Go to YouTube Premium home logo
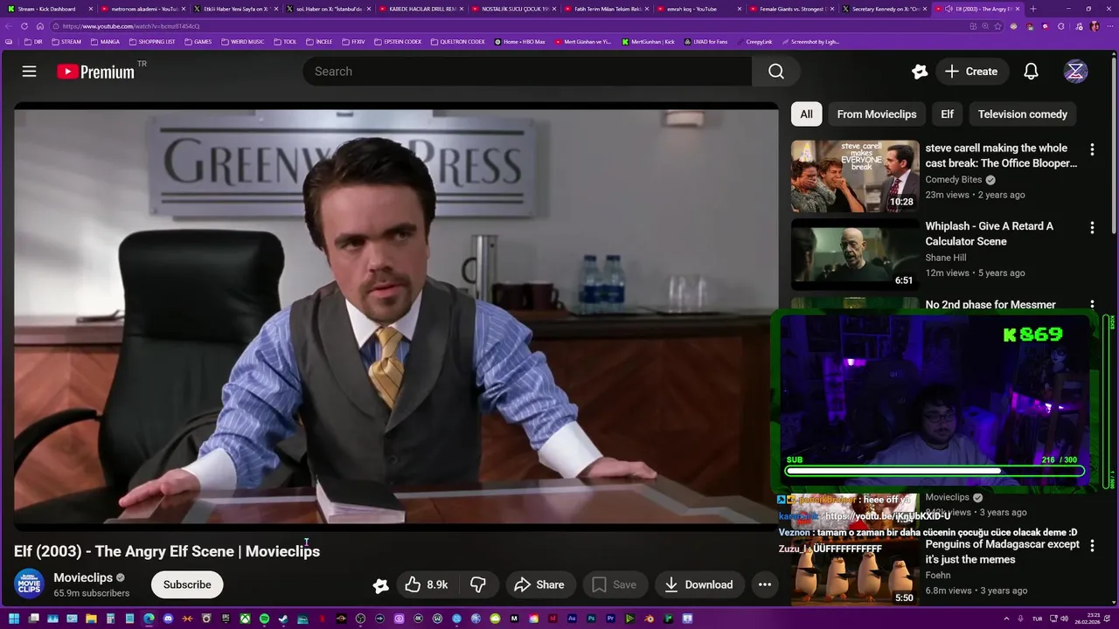 pos(96,72)
